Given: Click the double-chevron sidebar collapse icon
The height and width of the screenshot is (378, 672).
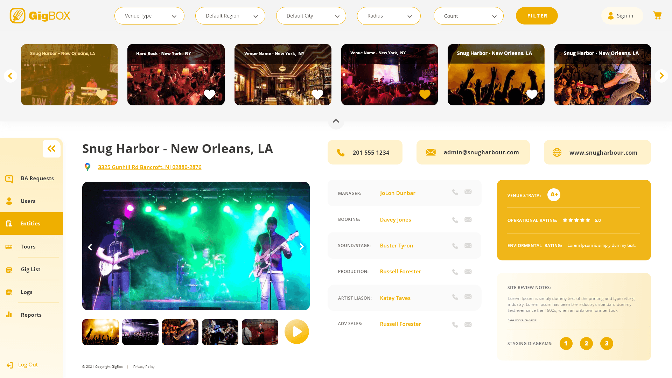Looking at the screenshot, I should (x=52, y=149).
